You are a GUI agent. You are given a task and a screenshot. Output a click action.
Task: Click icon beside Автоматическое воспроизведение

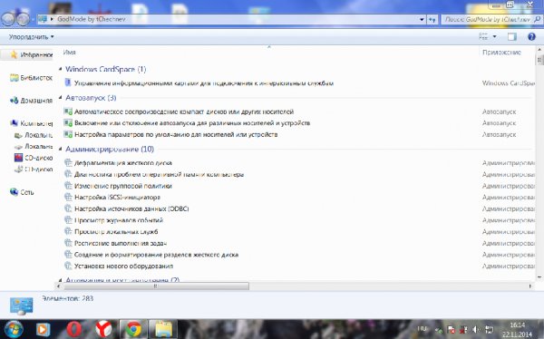[x=68, y=111]
